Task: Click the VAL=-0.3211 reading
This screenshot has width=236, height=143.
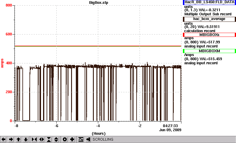Action: (209, 10)
